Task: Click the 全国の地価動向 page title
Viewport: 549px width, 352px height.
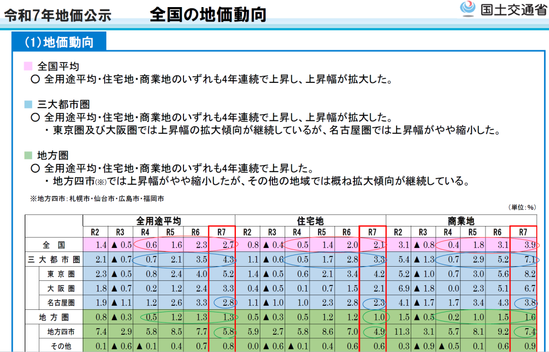Action: [208, 15]
